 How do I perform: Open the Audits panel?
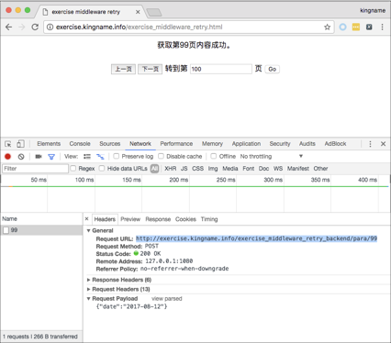click(307, 144)
